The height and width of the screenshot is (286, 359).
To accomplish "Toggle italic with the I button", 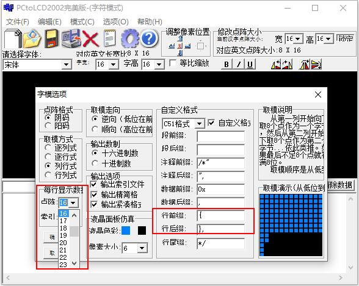I will 238,64.
